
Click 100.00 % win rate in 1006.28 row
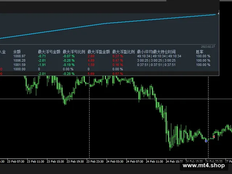point(203,61)
